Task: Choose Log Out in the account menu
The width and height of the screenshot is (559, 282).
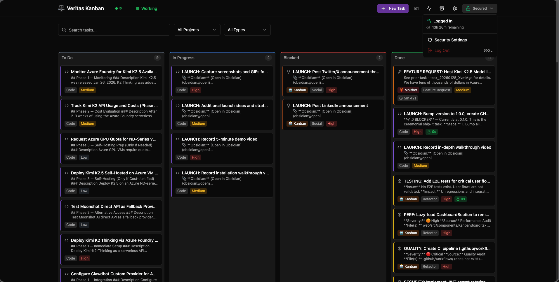Action: pos(442,50)
